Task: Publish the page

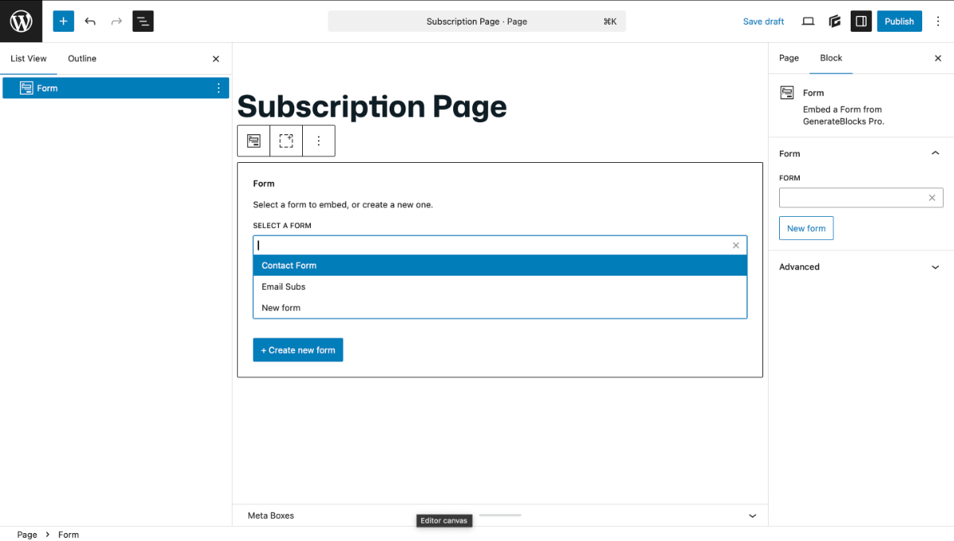Action: pyautogui.click(x=899, y=21)
